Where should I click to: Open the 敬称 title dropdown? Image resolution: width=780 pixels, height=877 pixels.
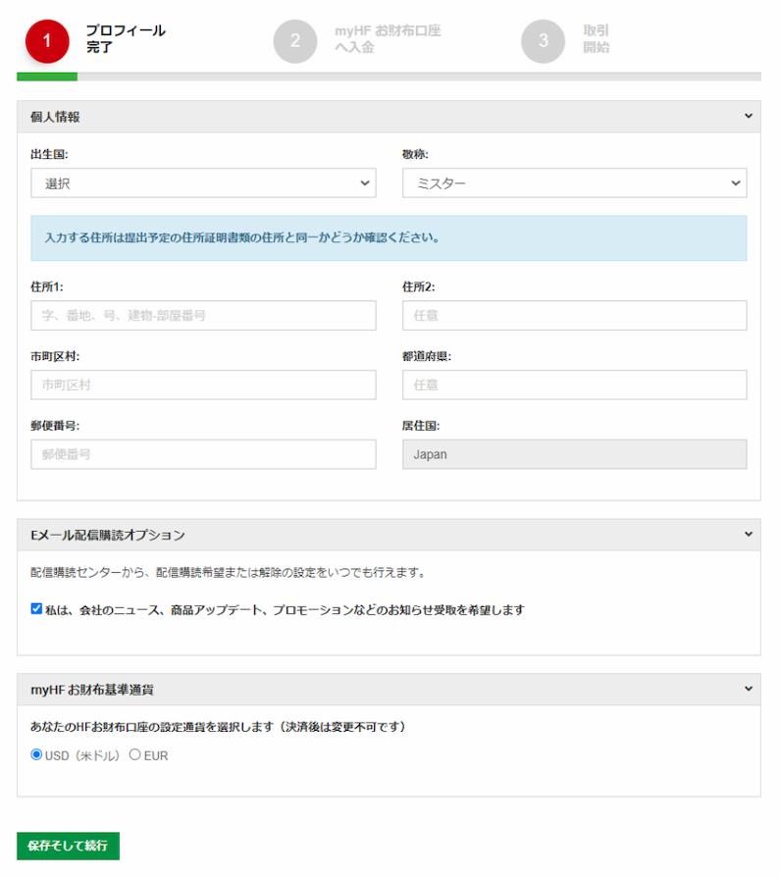(574, 183)
